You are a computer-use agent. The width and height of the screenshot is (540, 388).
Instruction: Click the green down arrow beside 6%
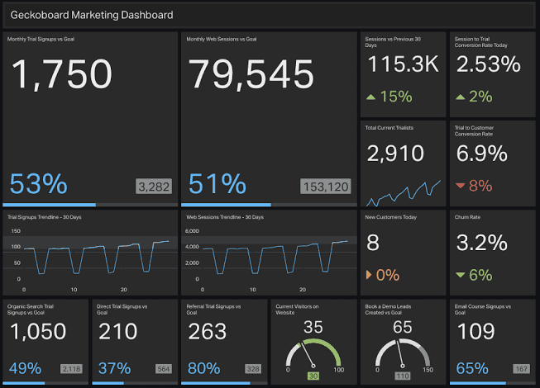(461, 275)
